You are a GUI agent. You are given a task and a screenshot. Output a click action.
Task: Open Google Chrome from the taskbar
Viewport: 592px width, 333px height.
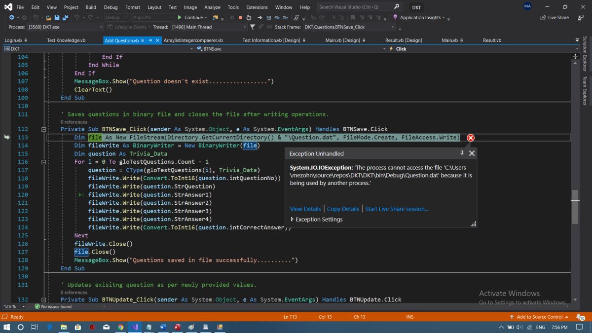121,327
